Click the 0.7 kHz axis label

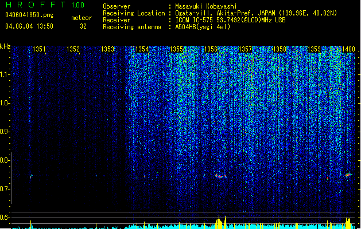(x=5, y=189)
